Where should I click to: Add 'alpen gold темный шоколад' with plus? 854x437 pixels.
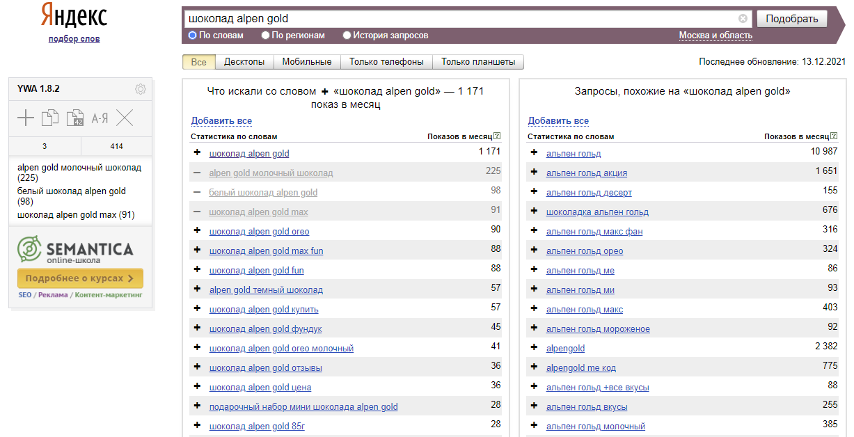[197, 289]
